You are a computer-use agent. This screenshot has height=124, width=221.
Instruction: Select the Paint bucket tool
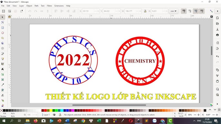tap(3, 90)
